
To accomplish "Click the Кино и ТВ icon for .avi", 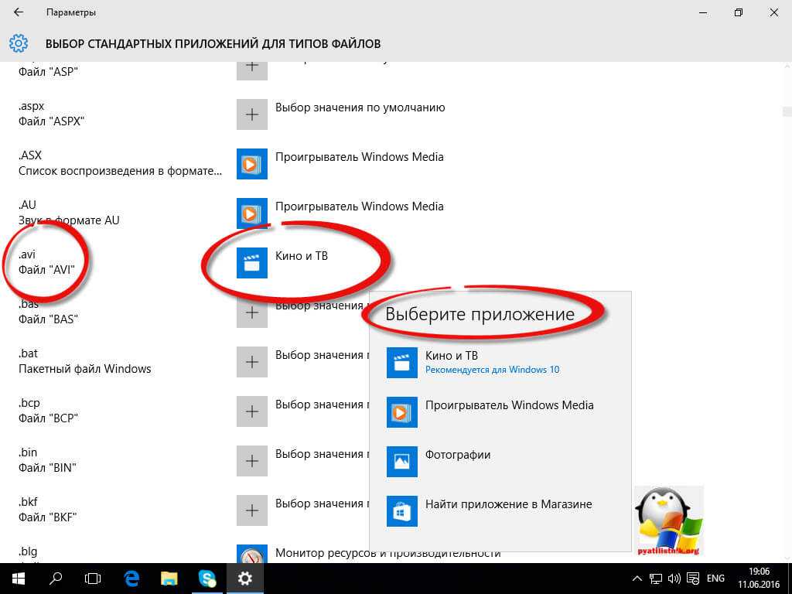I will [x=251, y=263].
